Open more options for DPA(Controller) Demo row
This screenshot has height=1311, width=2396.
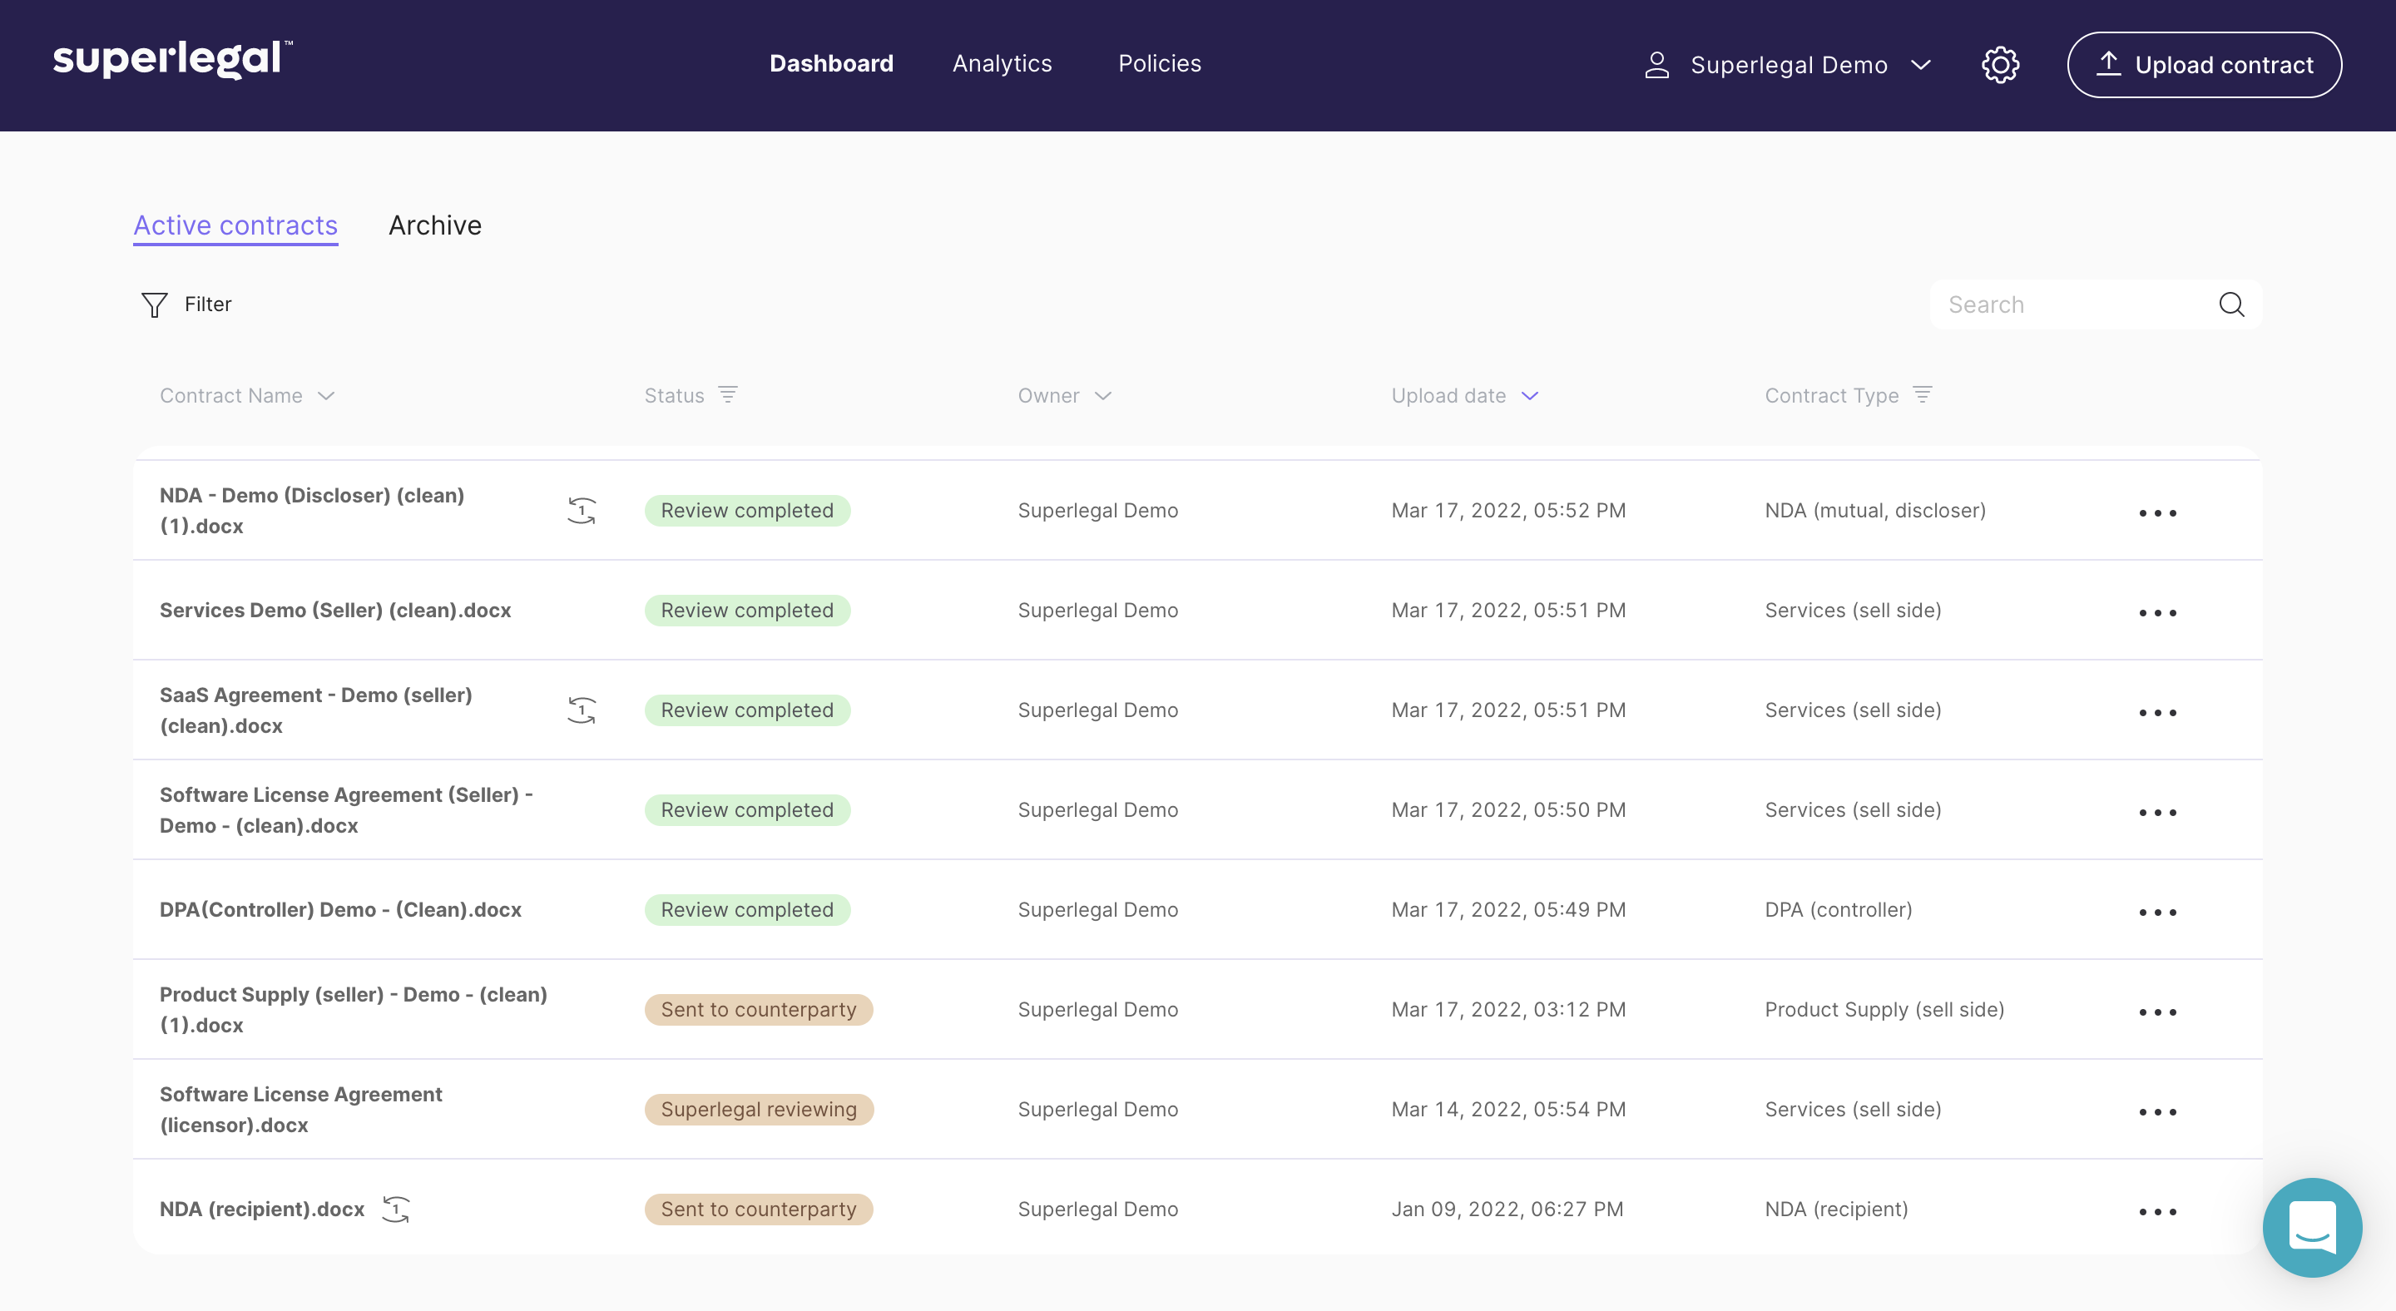click(x=2157, y=912)
